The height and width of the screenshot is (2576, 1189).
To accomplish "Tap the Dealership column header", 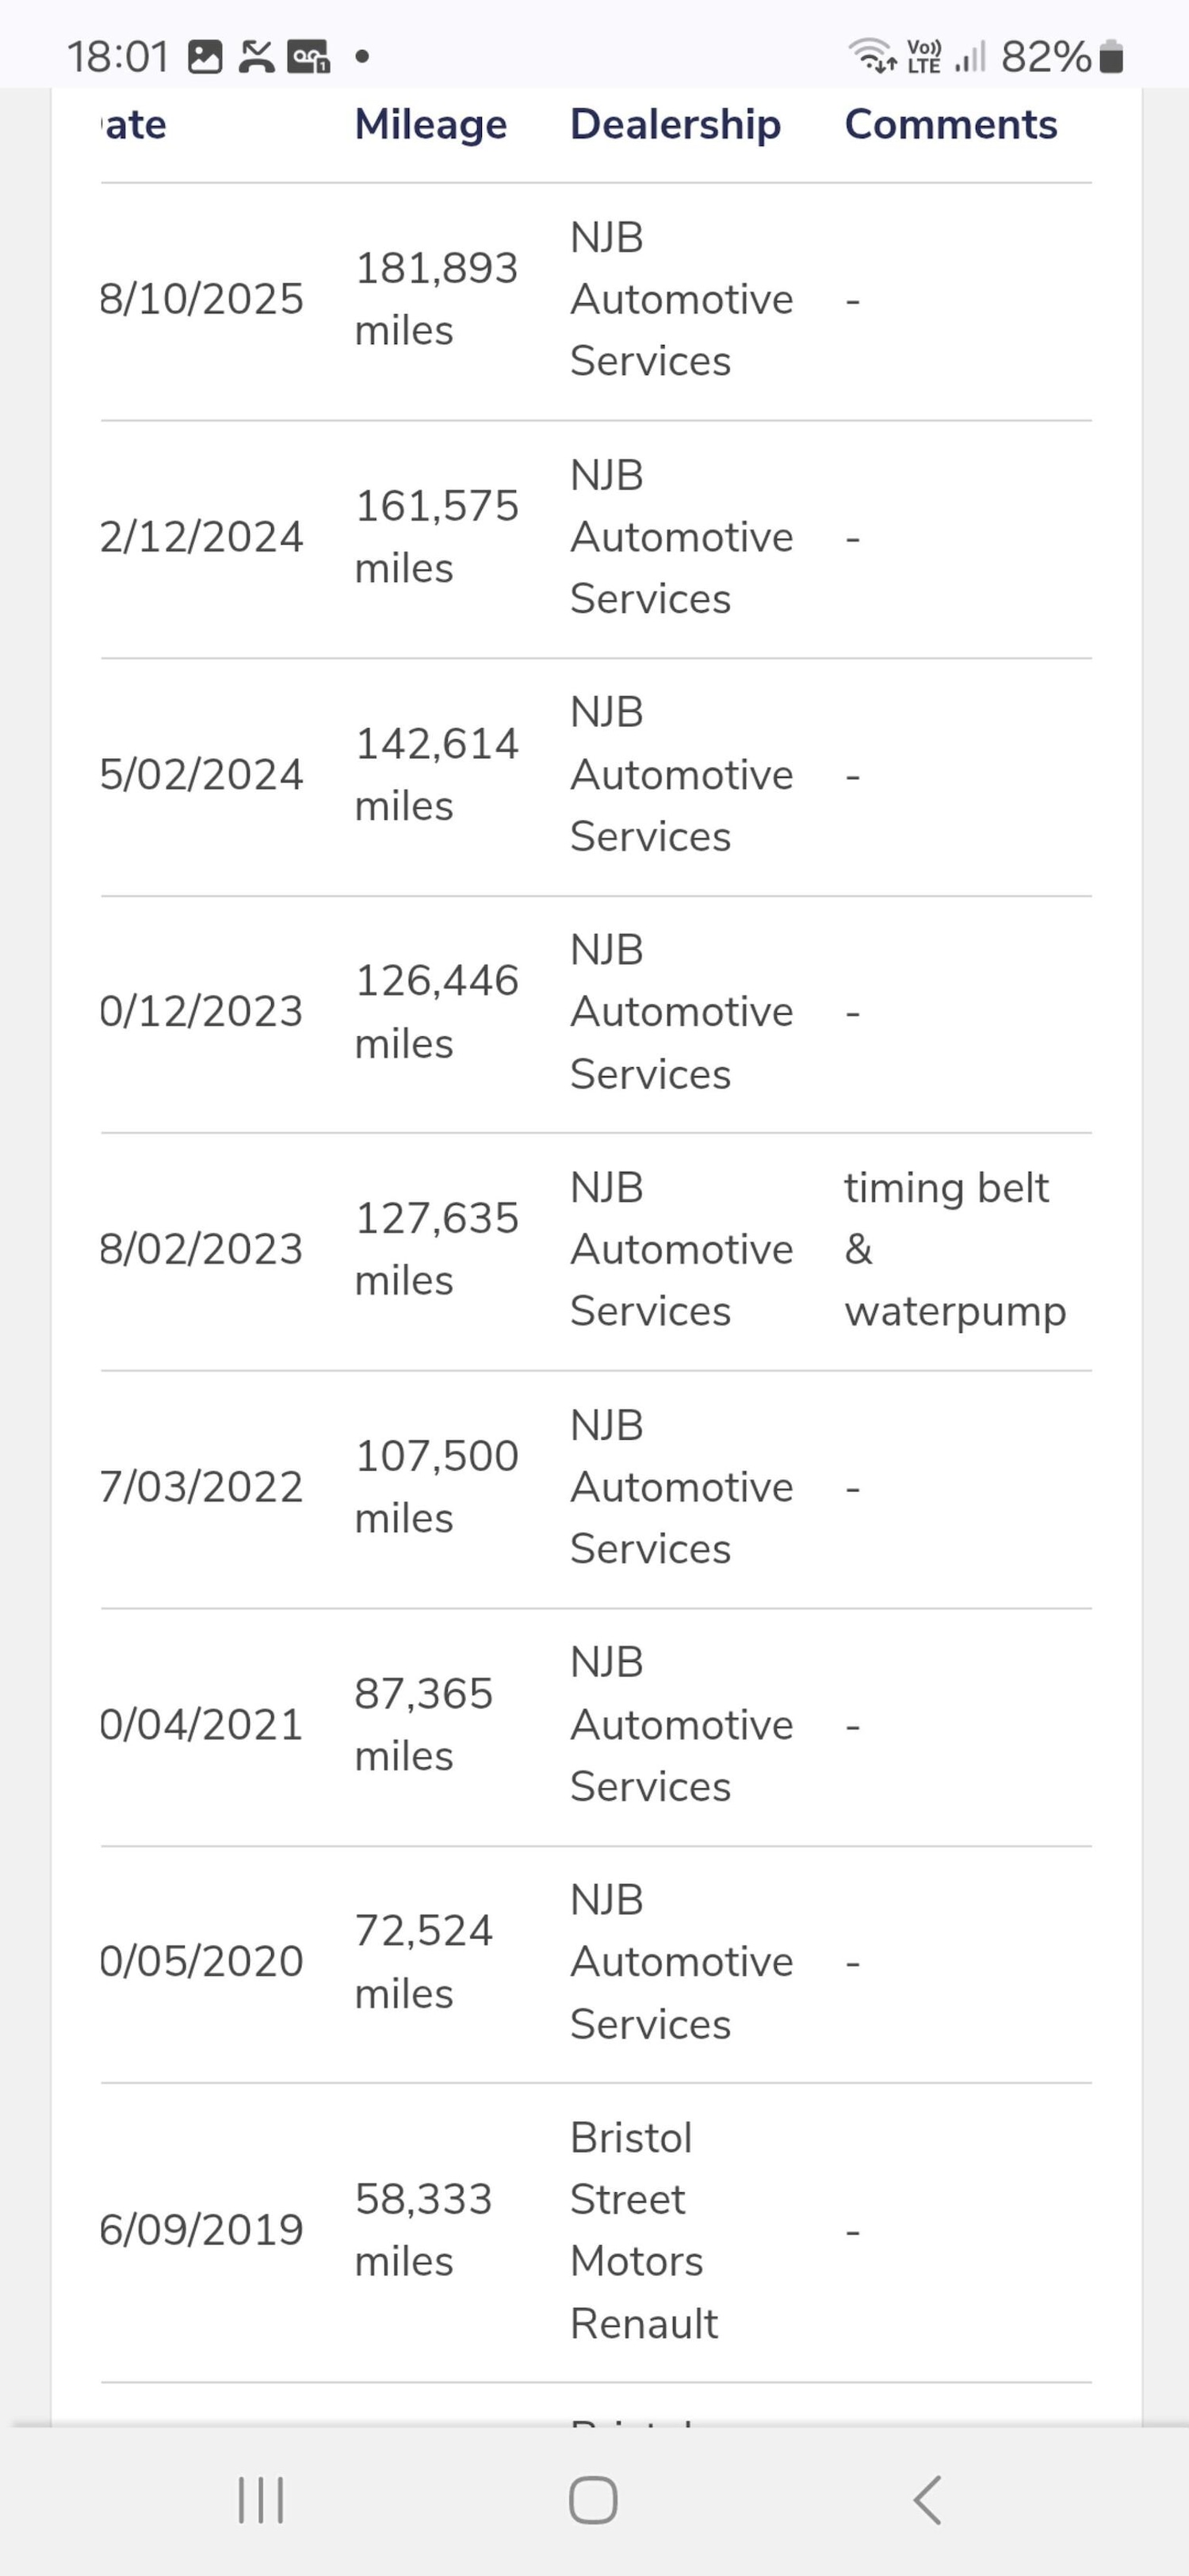I will [x=675, y=125].
